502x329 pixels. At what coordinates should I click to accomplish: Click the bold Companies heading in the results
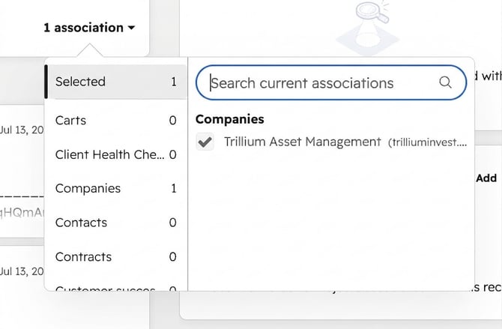pyautogui.click(x=230, y=119)
